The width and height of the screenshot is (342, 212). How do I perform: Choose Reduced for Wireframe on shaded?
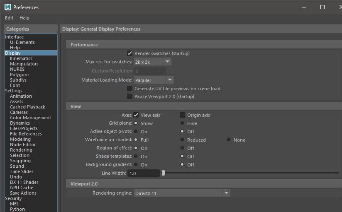[182, 140]
